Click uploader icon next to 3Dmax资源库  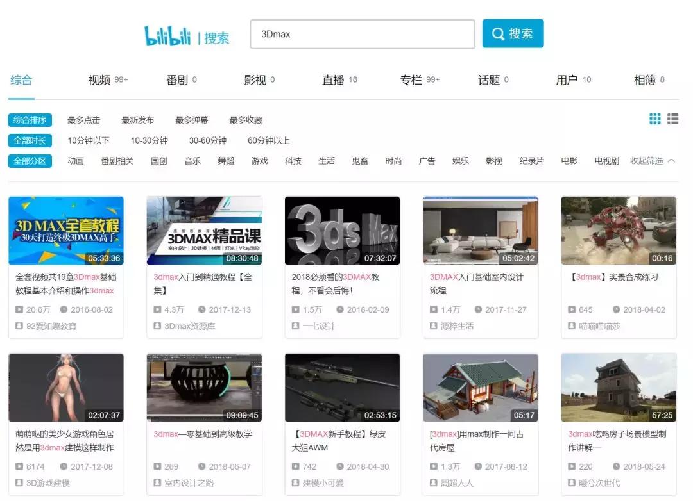157,324
